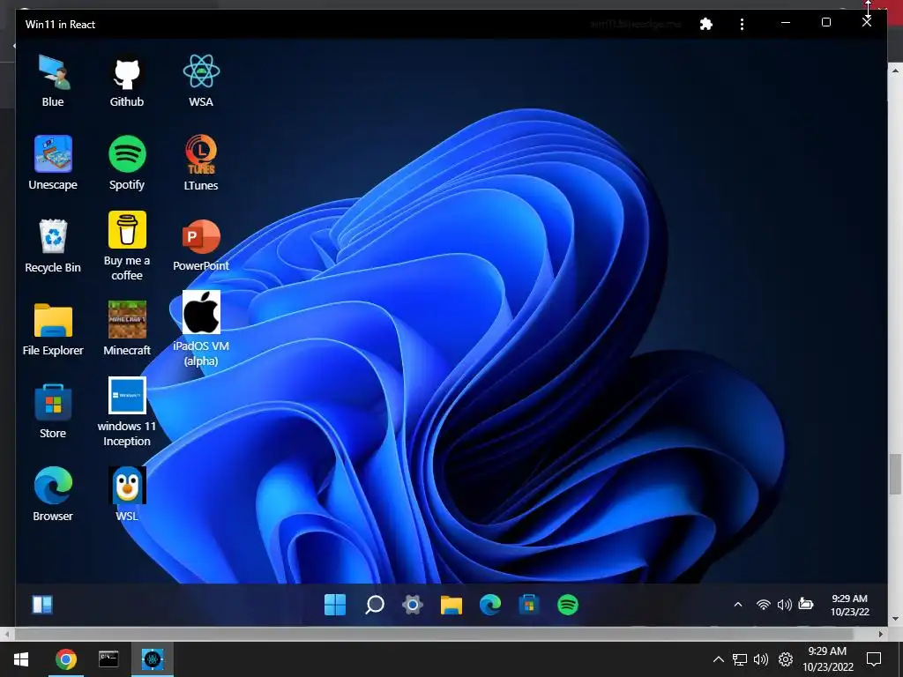903x677 pixels.
Task: Open iPadOS VM (alpha) shortcut
Action: [201, 329]
